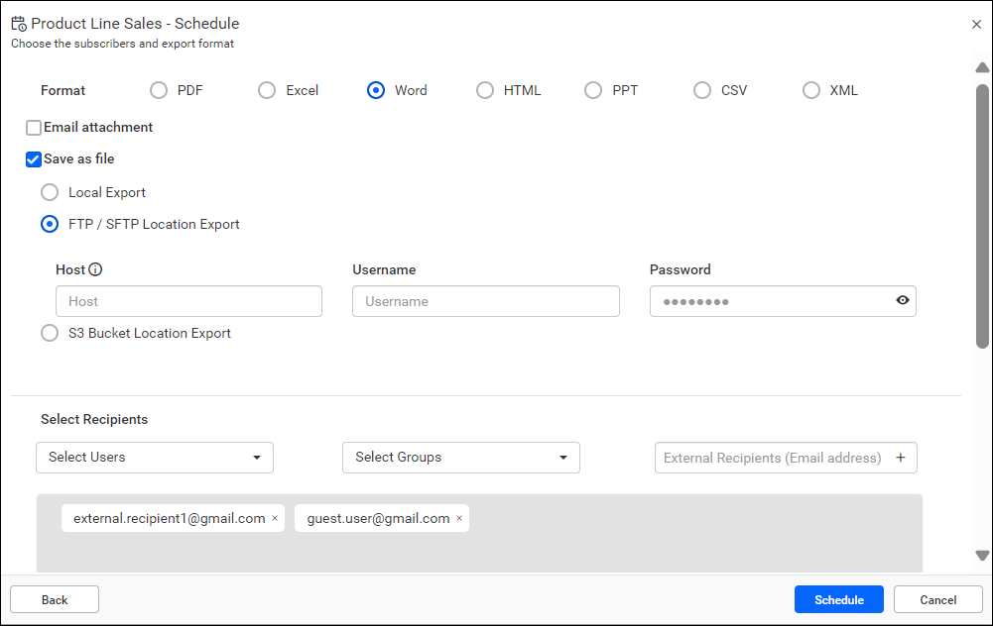Click the scrollbar down arrow
The image size is (993, 626).
click(982, 556)
